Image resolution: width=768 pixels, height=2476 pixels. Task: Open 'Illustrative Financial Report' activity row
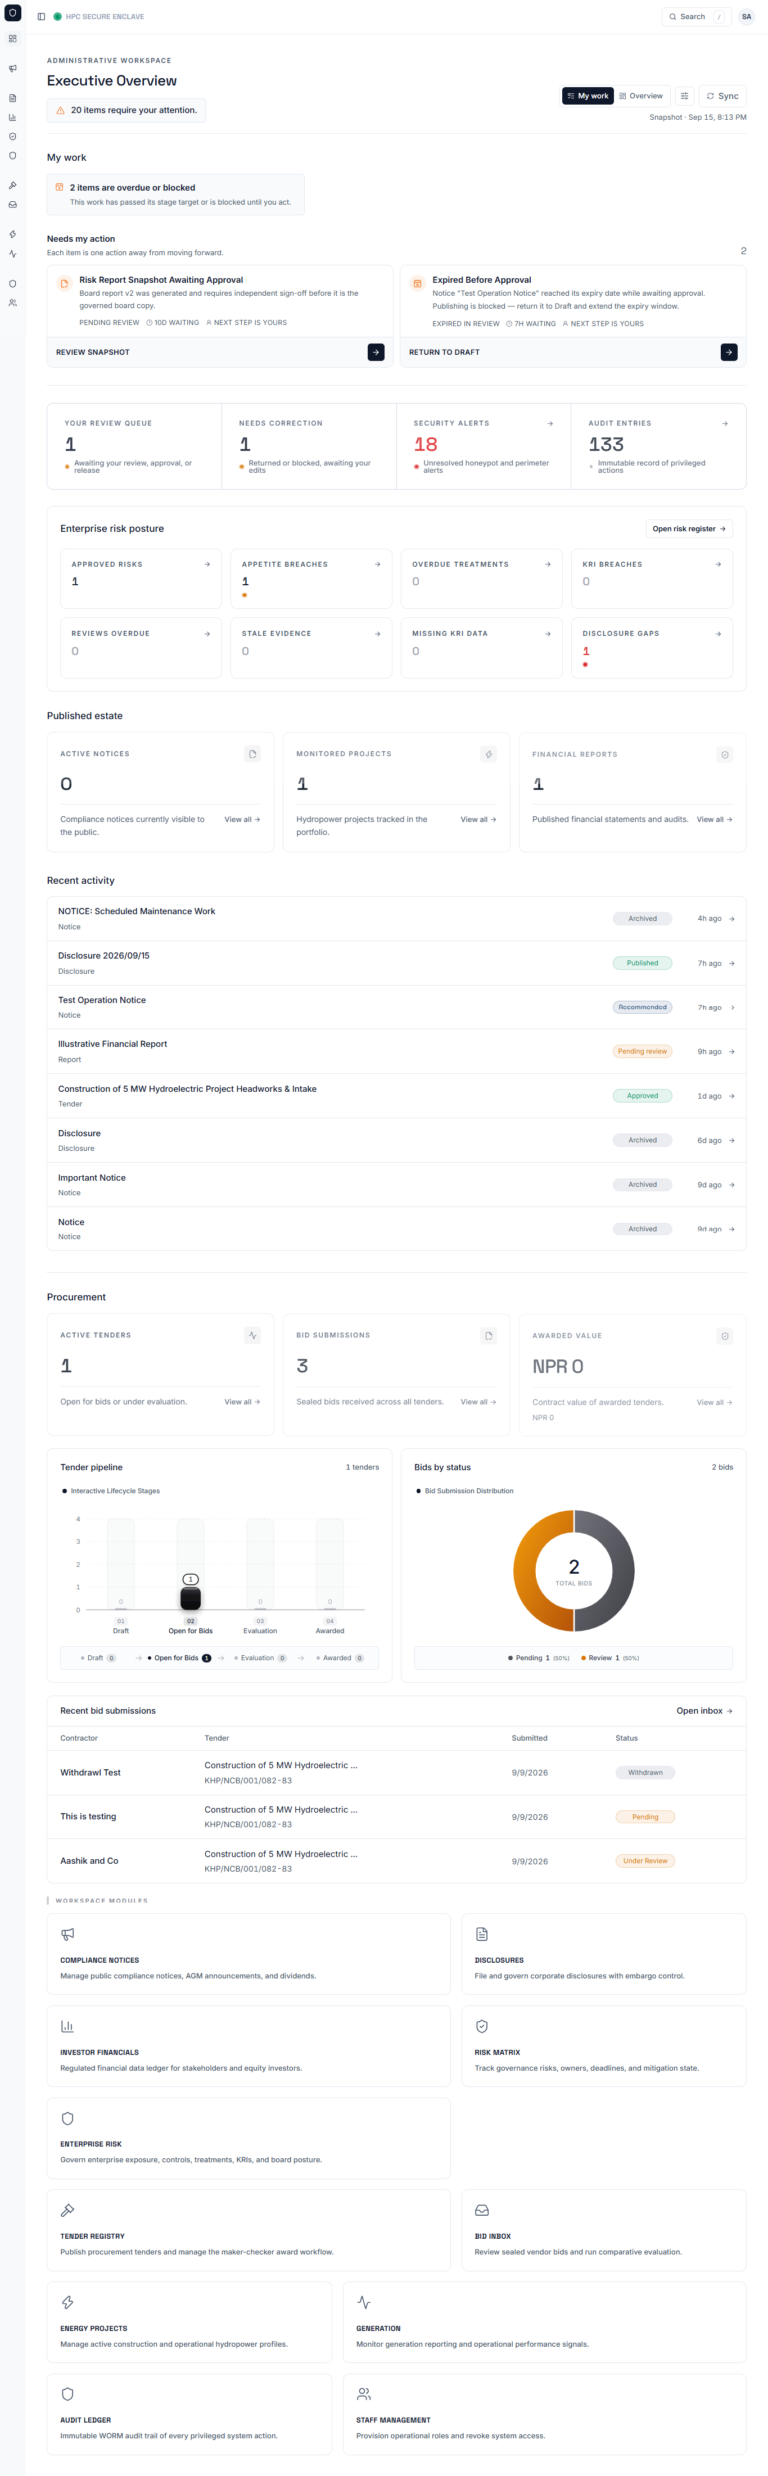(x=396, y=1051)
